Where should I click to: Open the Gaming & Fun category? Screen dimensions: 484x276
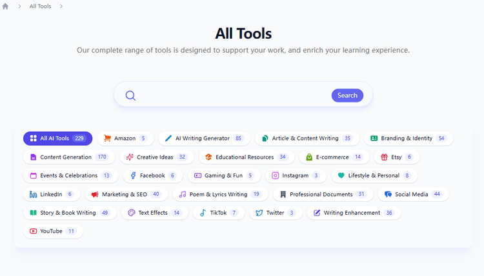point(223,175)
